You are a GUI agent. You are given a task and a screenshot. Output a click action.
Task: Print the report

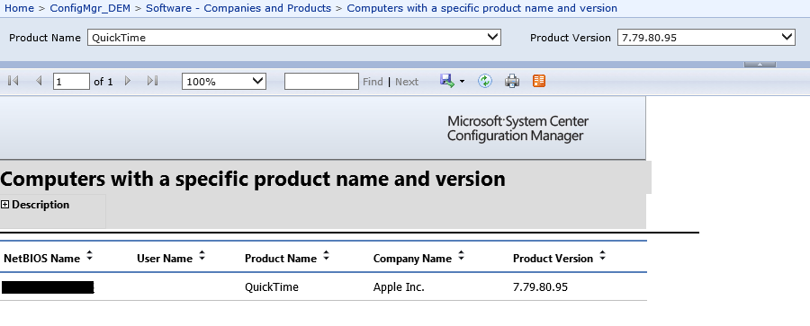click(x=512, y=81)
